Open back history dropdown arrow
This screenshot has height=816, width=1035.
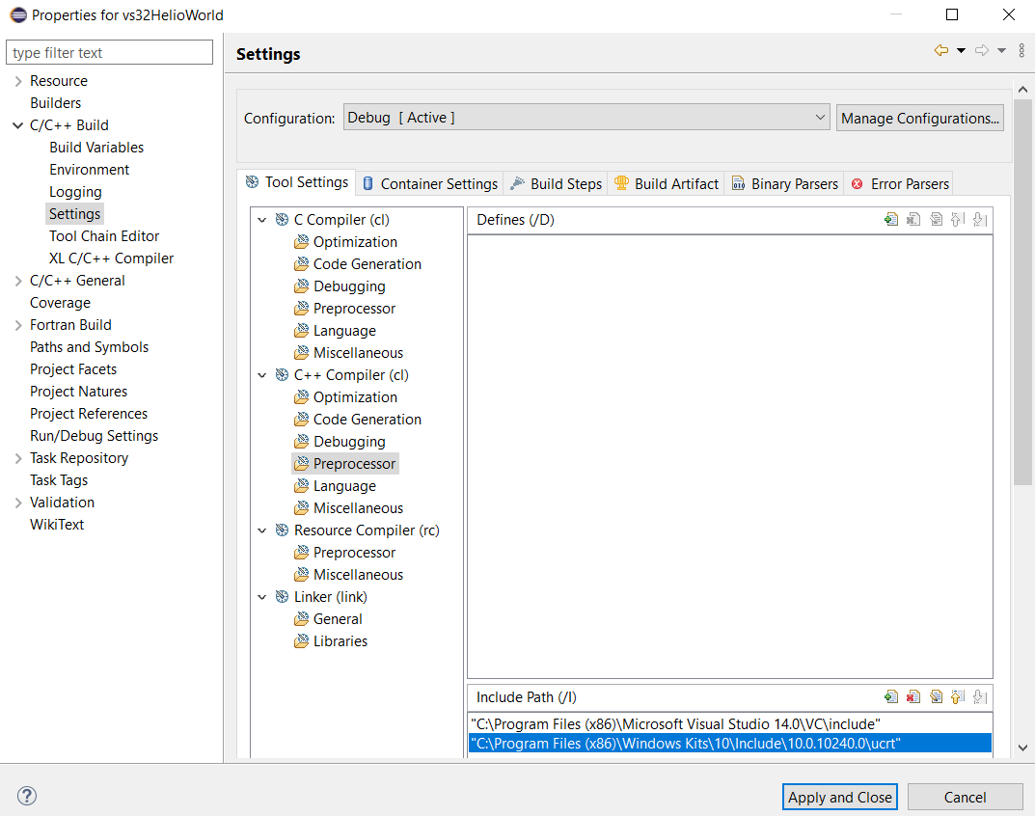coord(961,50)
